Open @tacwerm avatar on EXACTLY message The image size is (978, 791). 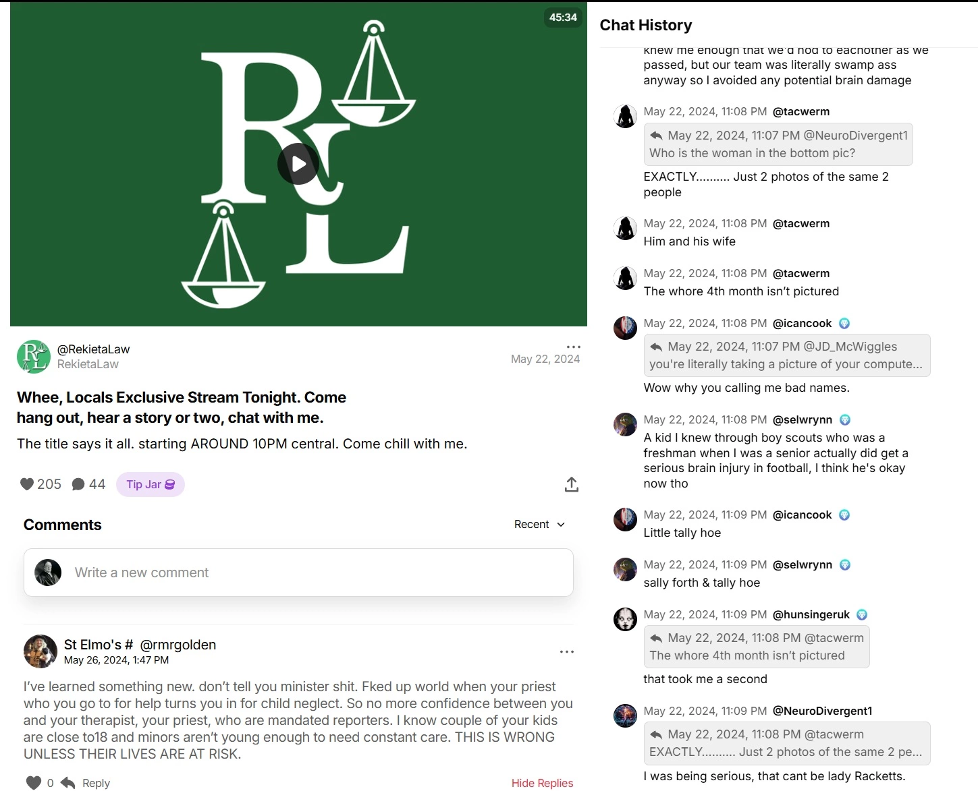tap(625, 116)
